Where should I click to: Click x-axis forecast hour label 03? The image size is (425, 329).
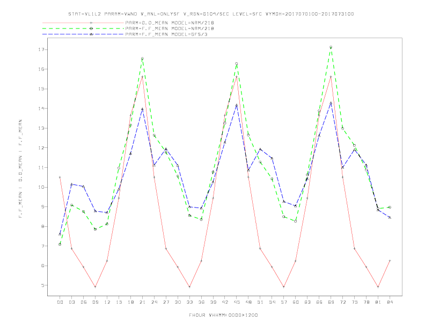pos(71,302)
